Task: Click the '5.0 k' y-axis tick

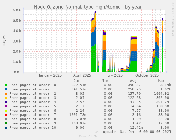Action: pyautogui.click(x=17, y=21)
